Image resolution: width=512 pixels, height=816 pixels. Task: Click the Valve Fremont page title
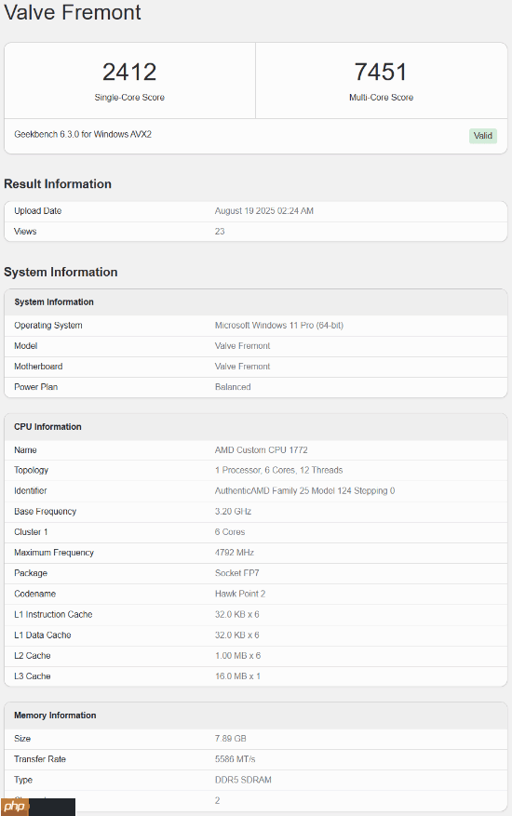click(73, 12)
